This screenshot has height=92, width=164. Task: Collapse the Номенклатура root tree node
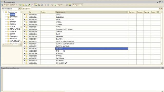[x=3, y=12]
